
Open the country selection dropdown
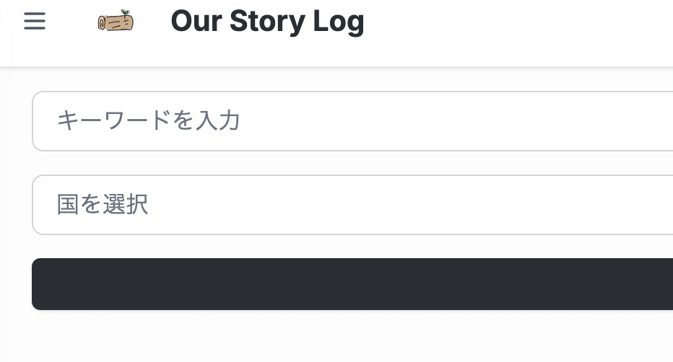(352, 205)
